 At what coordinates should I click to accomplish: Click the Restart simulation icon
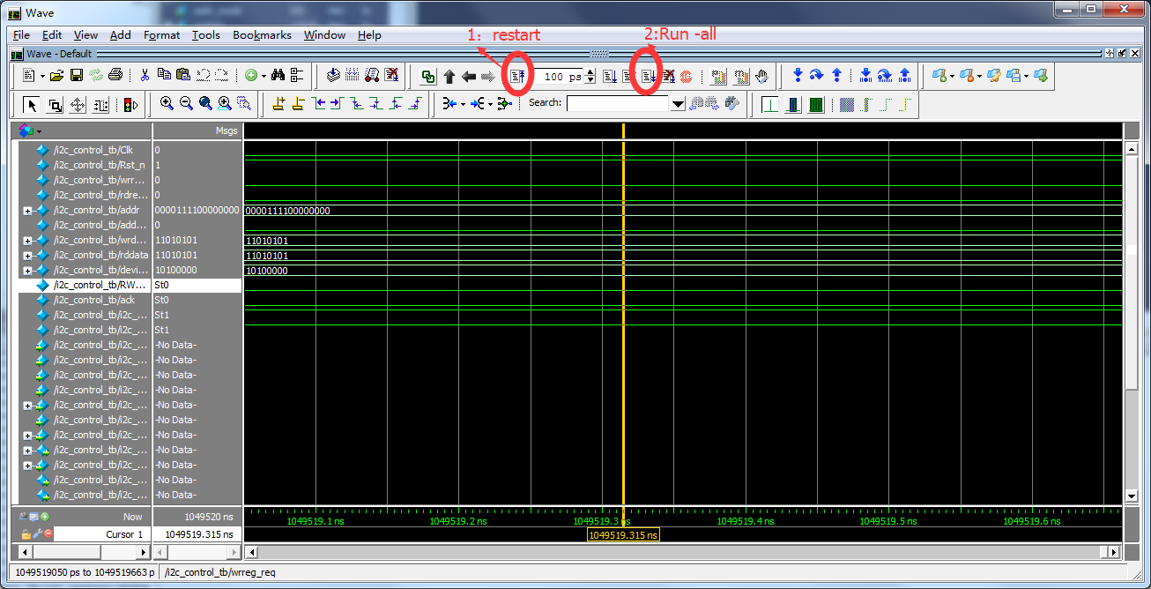518,77
